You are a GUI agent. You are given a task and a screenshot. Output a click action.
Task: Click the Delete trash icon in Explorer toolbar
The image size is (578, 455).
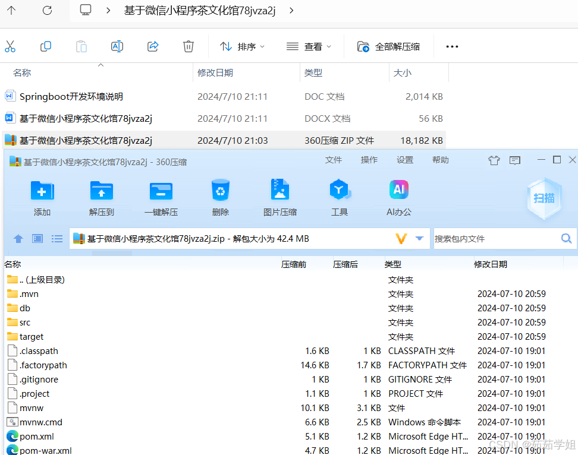(x=189, y=46)
